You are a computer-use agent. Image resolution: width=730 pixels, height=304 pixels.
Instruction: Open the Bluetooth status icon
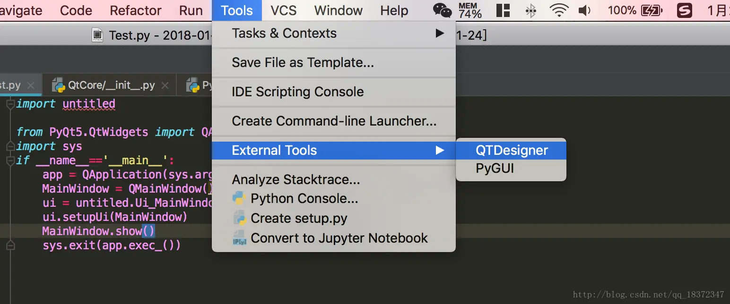(x=531, y=10)
